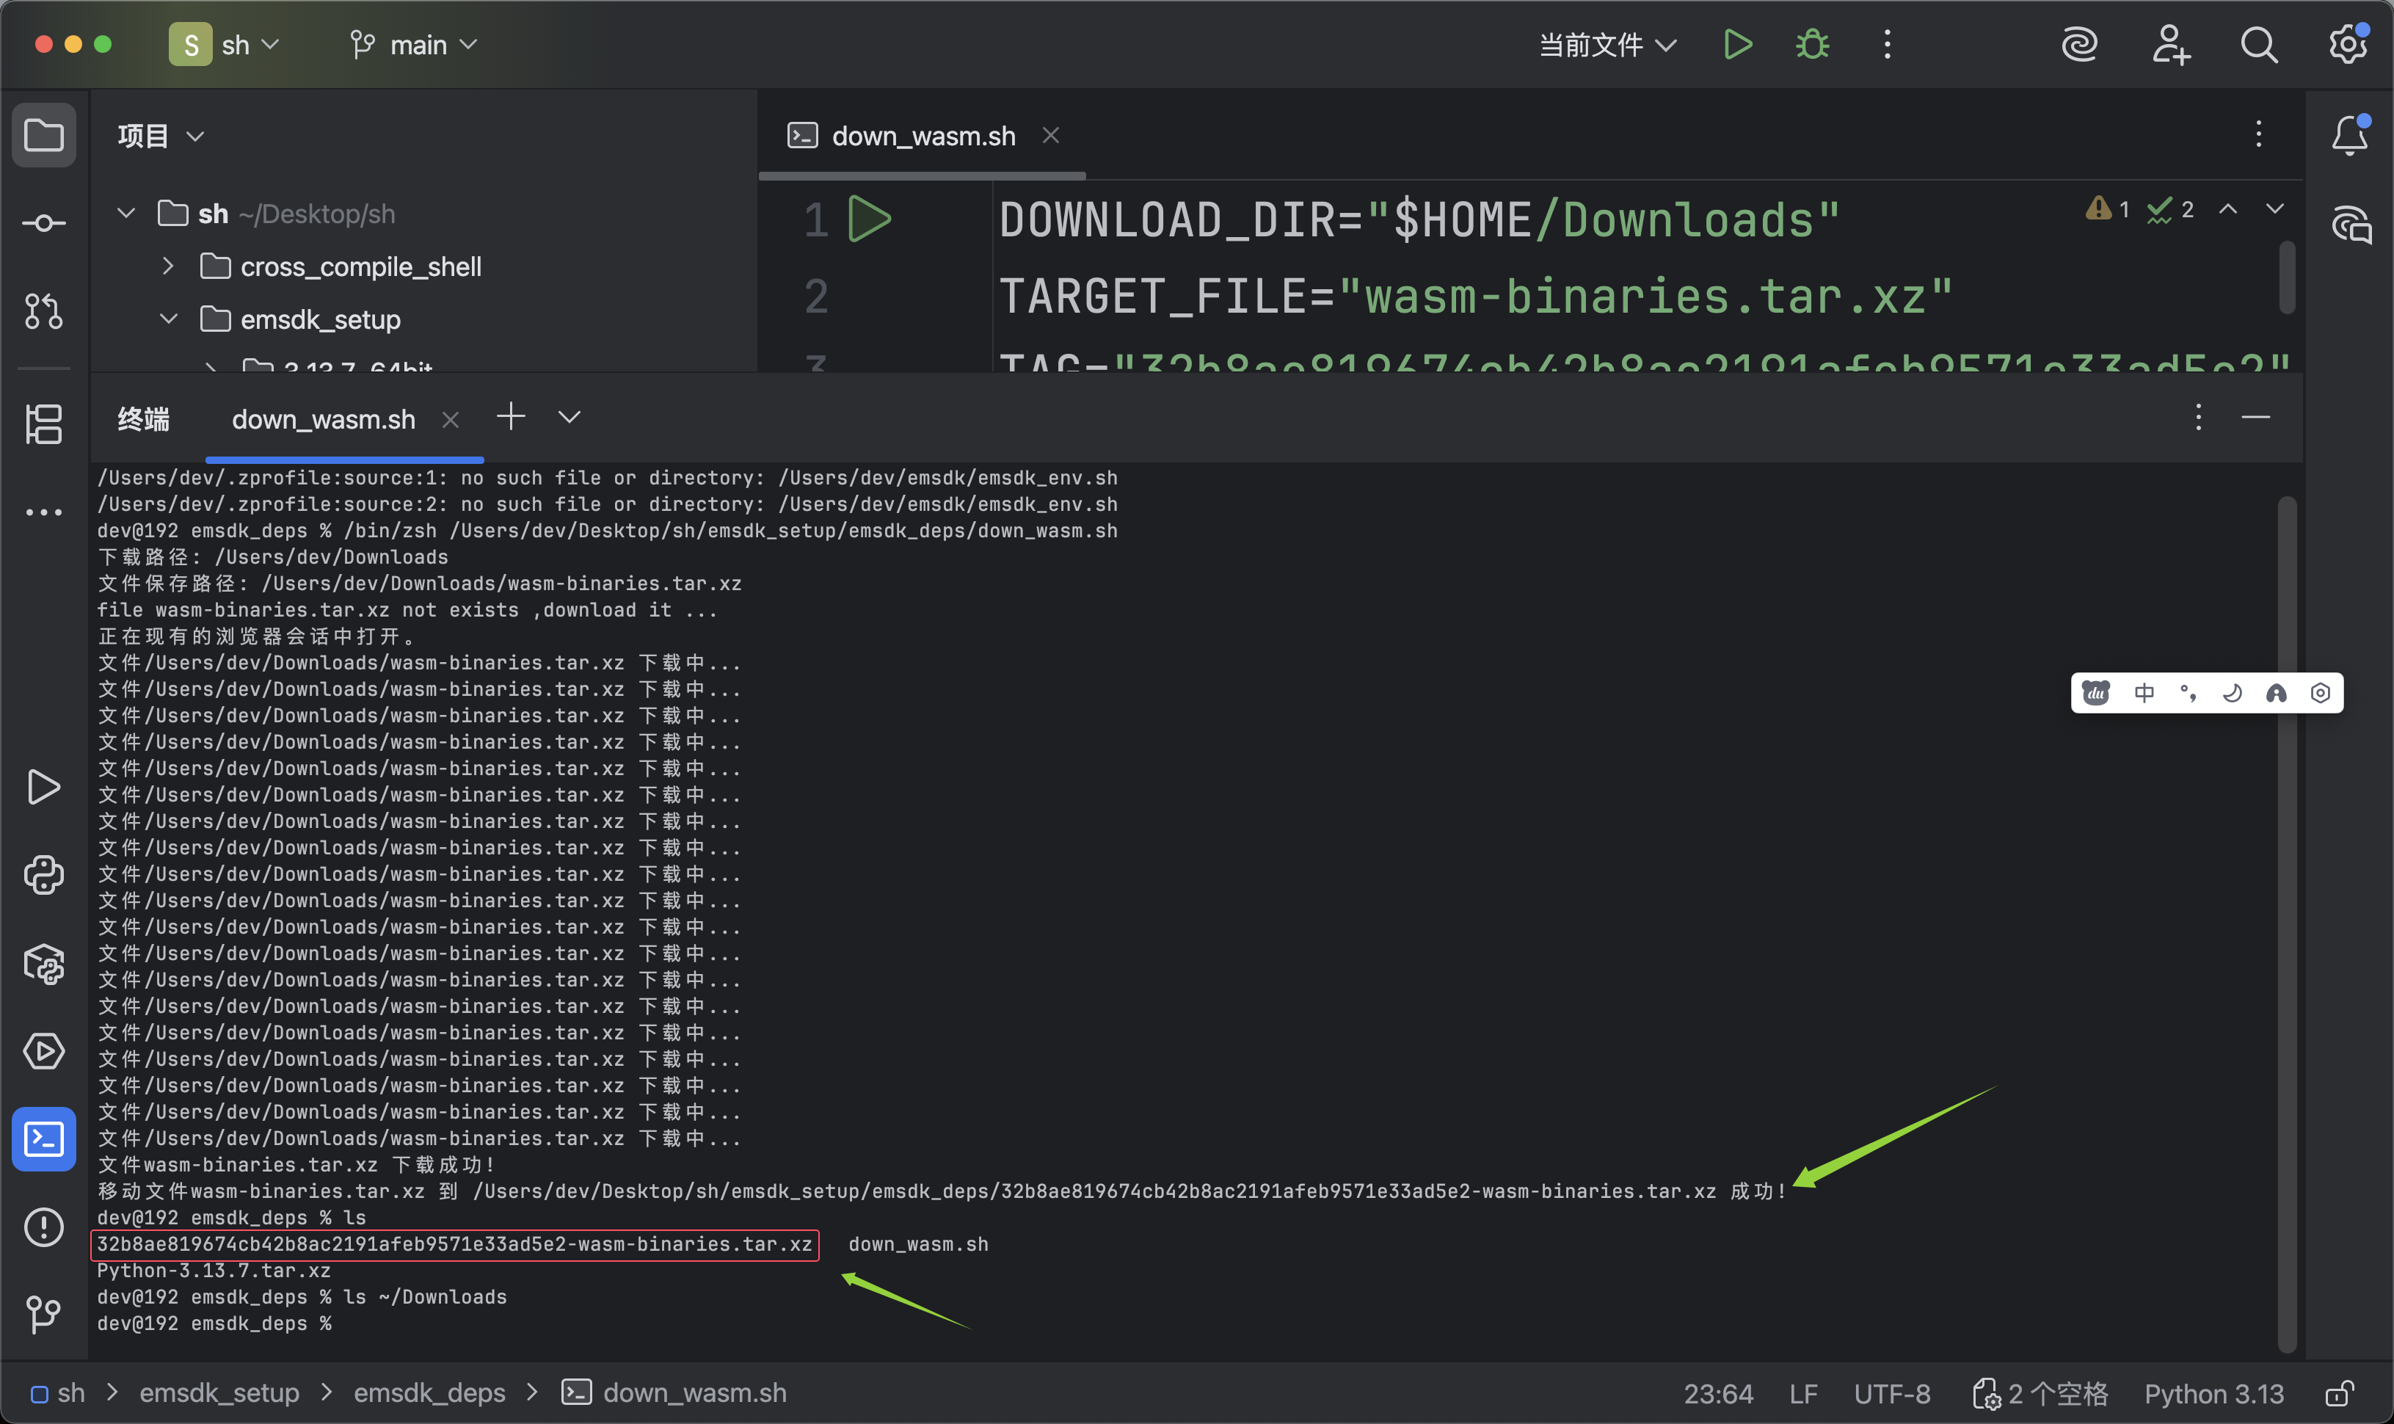Screen dimensions: 2394x1424
Task: Open new terminal session options chevron
Action: point(570,416)
